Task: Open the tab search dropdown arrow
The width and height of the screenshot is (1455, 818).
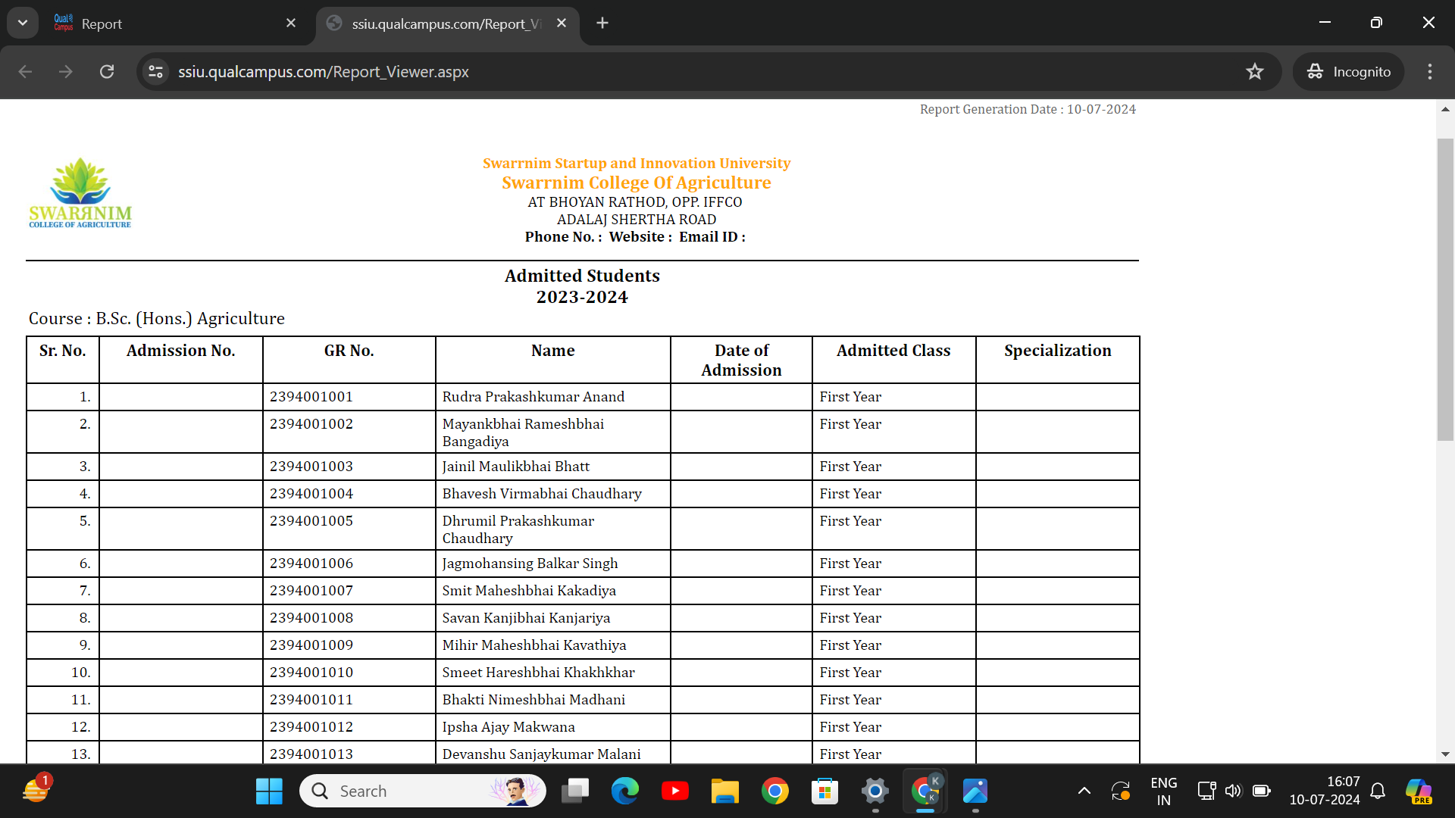Action: point(23,23)
